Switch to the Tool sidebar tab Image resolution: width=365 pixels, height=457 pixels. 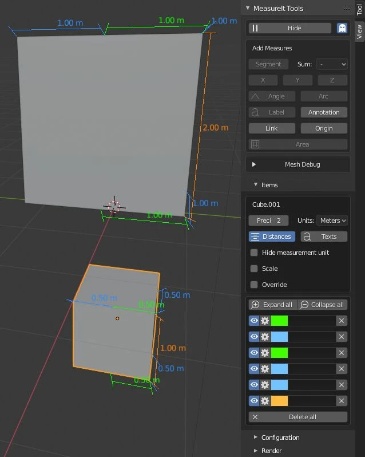(359, 9)
